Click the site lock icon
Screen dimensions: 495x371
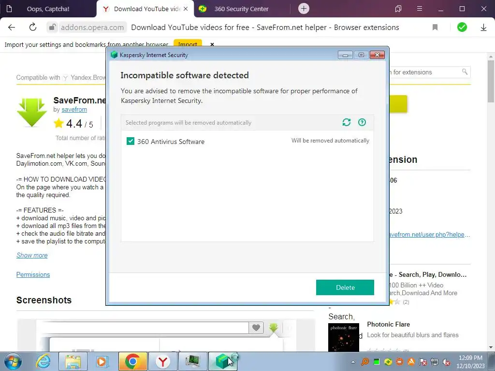point(52,28)
